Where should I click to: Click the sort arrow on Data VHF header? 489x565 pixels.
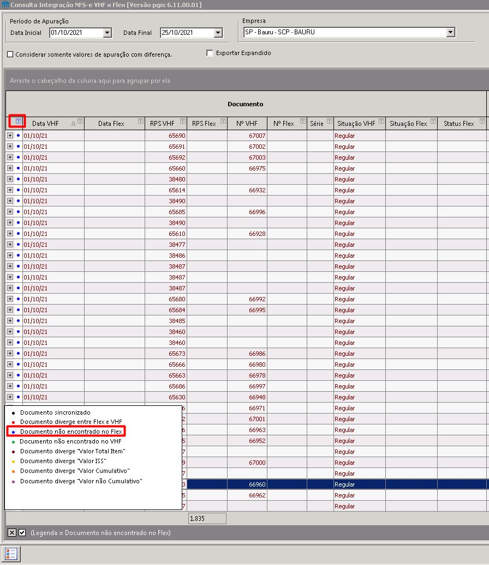(74, 123)
